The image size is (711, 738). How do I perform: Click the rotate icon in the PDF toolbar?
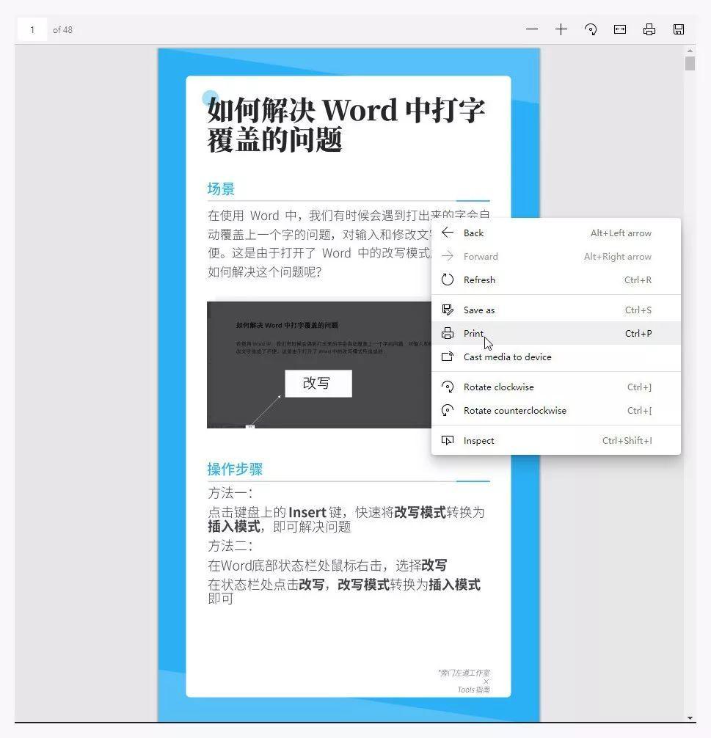[x=591, y=29]
